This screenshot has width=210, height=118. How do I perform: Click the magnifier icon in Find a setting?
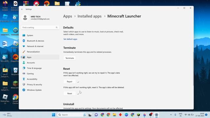click(57, 28)
